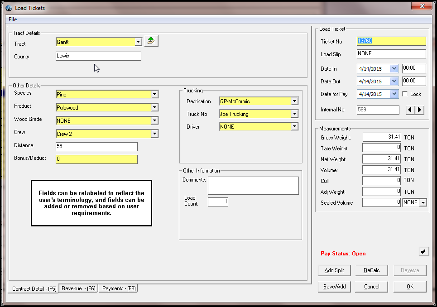Open the Scaled Volume unit dropdown
The height and width of the screenshot is (307, 437).
tap(423, 202)
